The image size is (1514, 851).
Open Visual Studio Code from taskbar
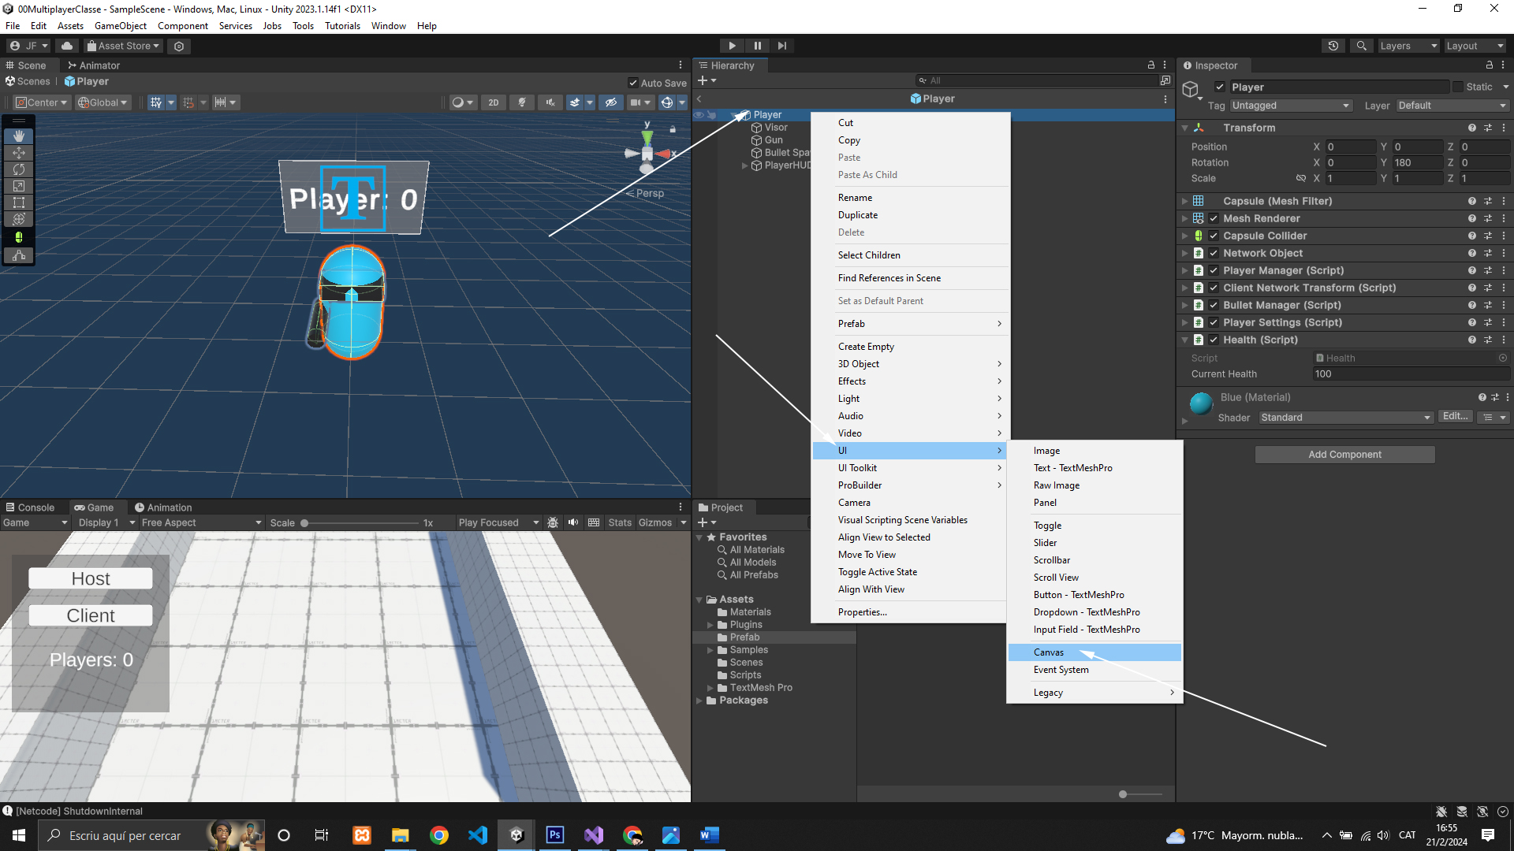tap(478, 835)
